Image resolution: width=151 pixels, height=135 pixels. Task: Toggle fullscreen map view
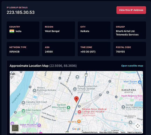(138, 126)
